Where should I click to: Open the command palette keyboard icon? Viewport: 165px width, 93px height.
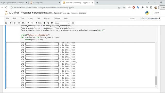[x=73, y=23]
